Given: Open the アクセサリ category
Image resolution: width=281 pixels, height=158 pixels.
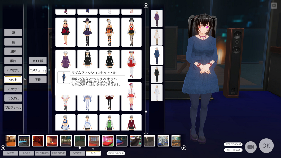Looking at the screenshot, I should click(x=13, y=70).
